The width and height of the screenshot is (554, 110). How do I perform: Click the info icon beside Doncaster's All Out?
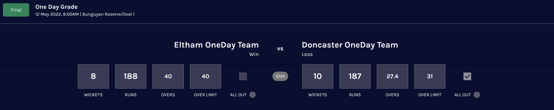click(x=477, y=95)
